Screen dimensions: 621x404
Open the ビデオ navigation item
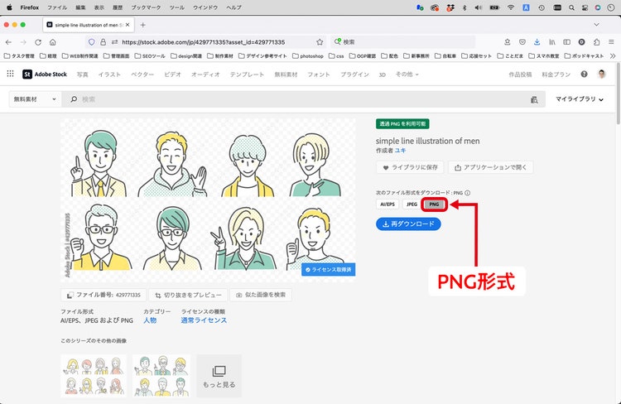point(172,75)
